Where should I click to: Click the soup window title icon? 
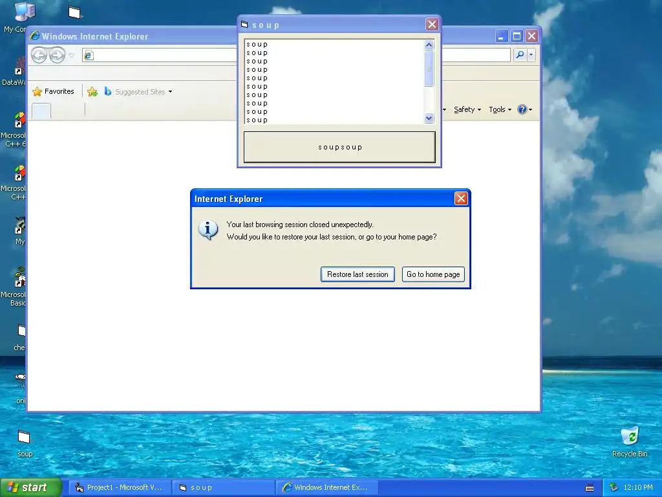tap(244, 25)
